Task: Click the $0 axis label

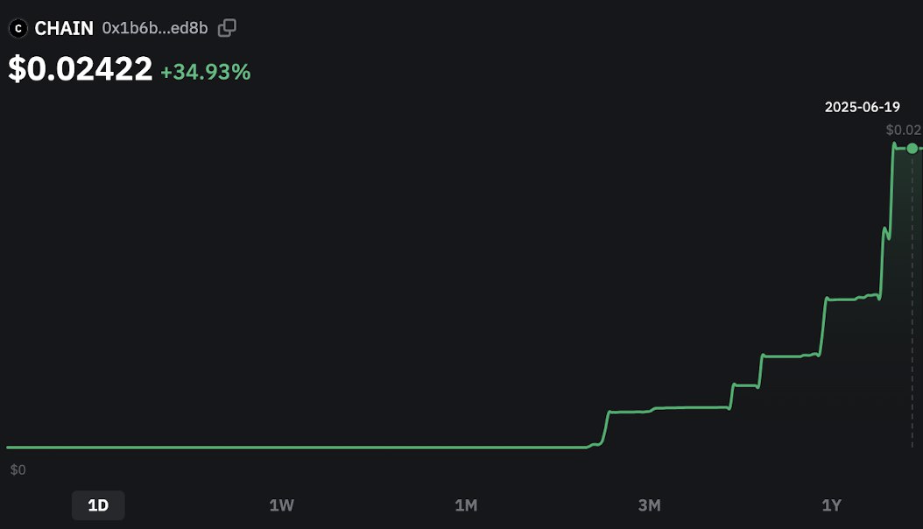Action: 18,469
